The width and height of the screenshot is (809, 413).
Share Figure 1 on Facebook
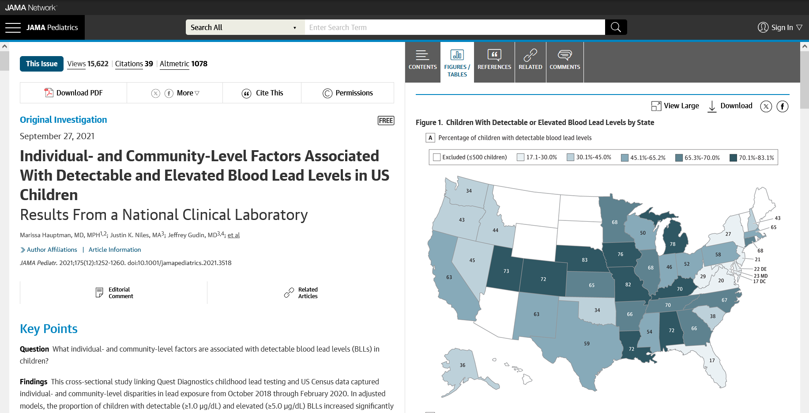[782, 106]
